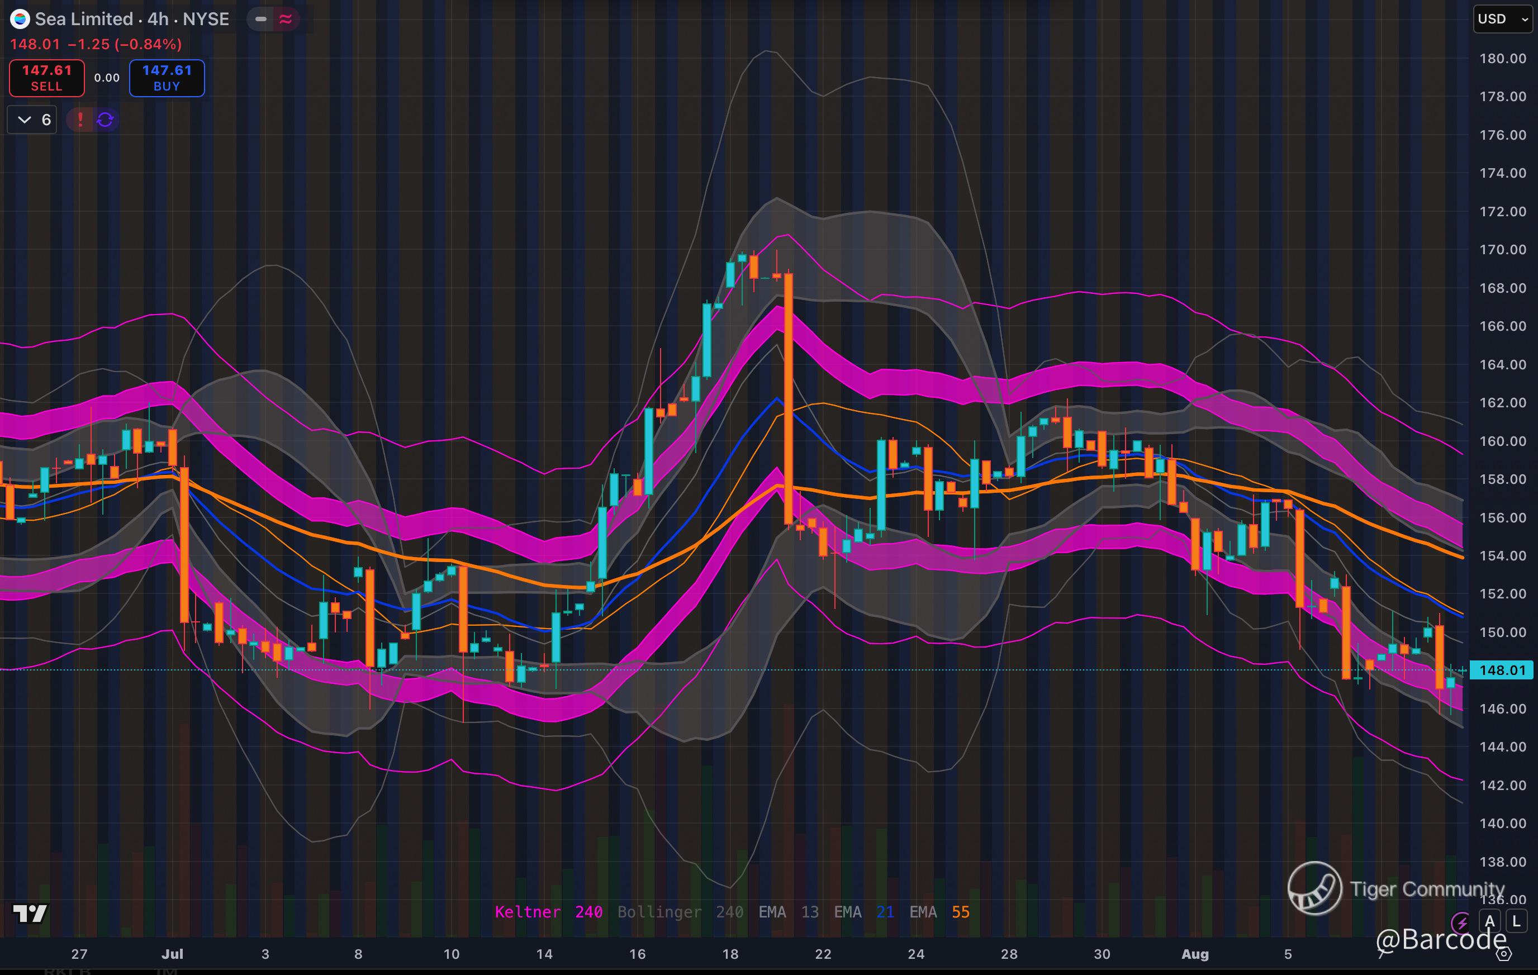The width and height of the screenshot is (1538, 975).
Task: Click the gray minus indicator pill
Action: tap(260, 19)
